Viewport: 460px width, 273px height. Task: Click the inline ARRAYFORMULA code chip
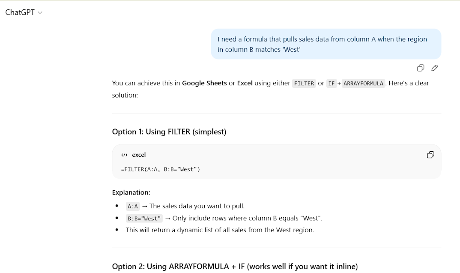coord(363,83)
